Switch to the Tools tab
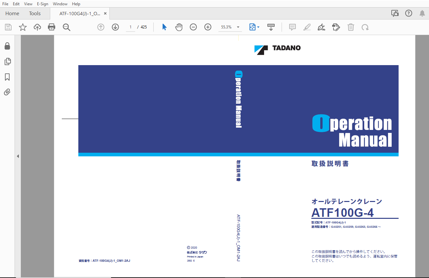This screenshot has width=429, height=278. point(35,14)
